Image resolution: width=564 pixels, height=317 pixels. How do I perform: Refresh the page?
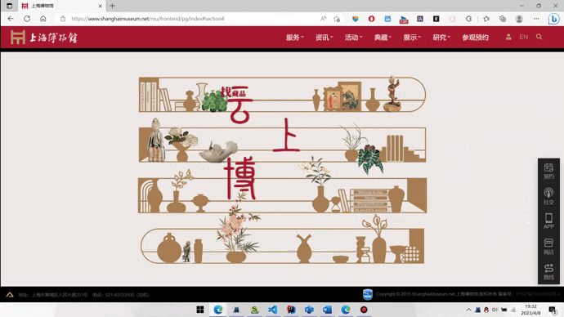(x=27, y=19)
